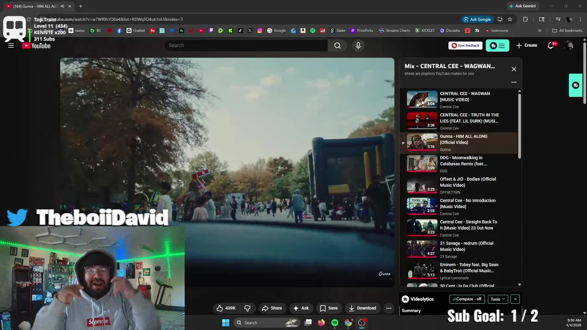Viewport: 587px width, 330px height.
Task: Open the Spotify bookmark icon
Action: coord(313,31)
